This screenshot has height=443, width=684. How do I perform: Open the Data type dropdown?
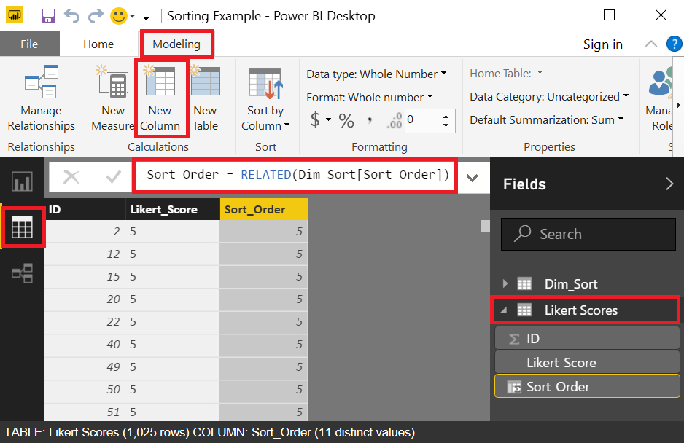click(442, 74)
